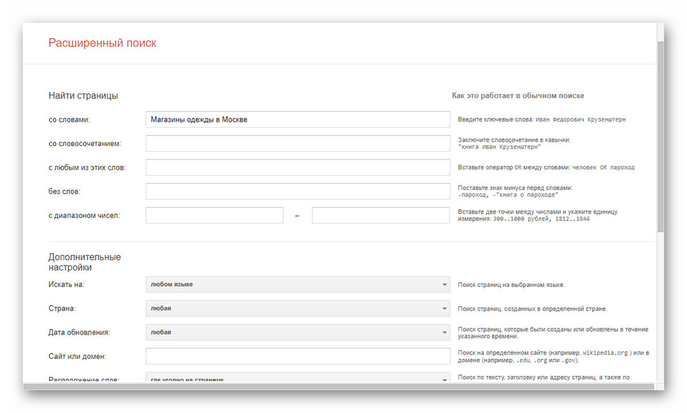Click the vertical scrollbar thumb

coord(661,137)
